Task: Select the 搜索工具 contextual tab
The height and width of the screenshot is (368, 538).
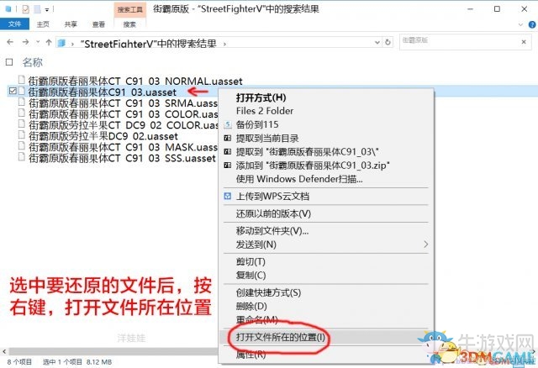Action: [x=129, y=9]
